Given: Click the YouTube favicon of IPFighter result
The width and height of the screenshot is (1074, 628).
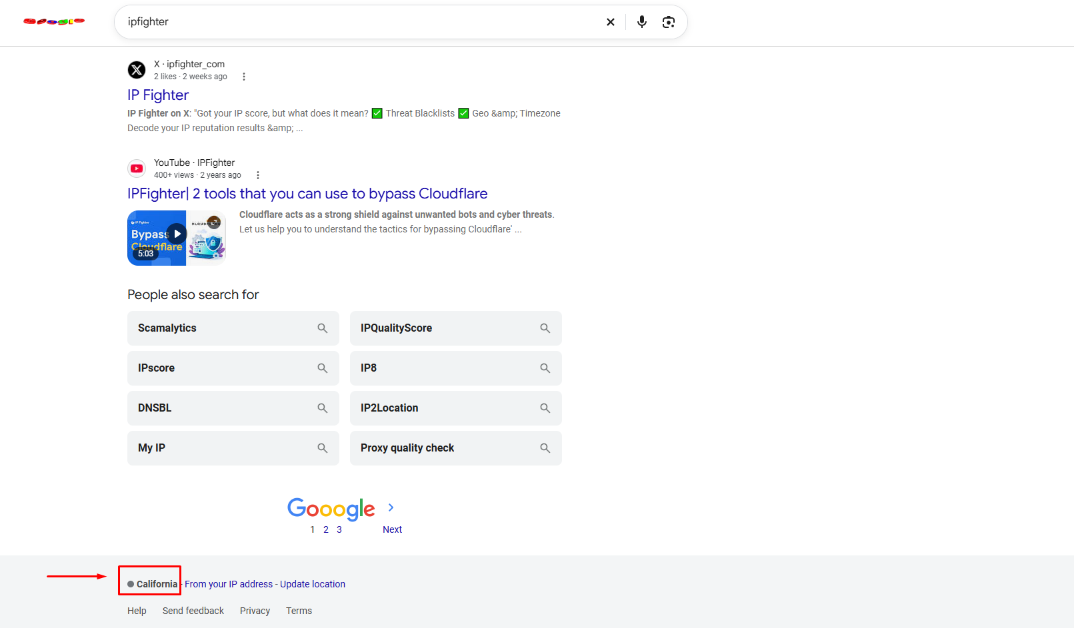Looking at the screenshot, I should click(x=137, y=168).
